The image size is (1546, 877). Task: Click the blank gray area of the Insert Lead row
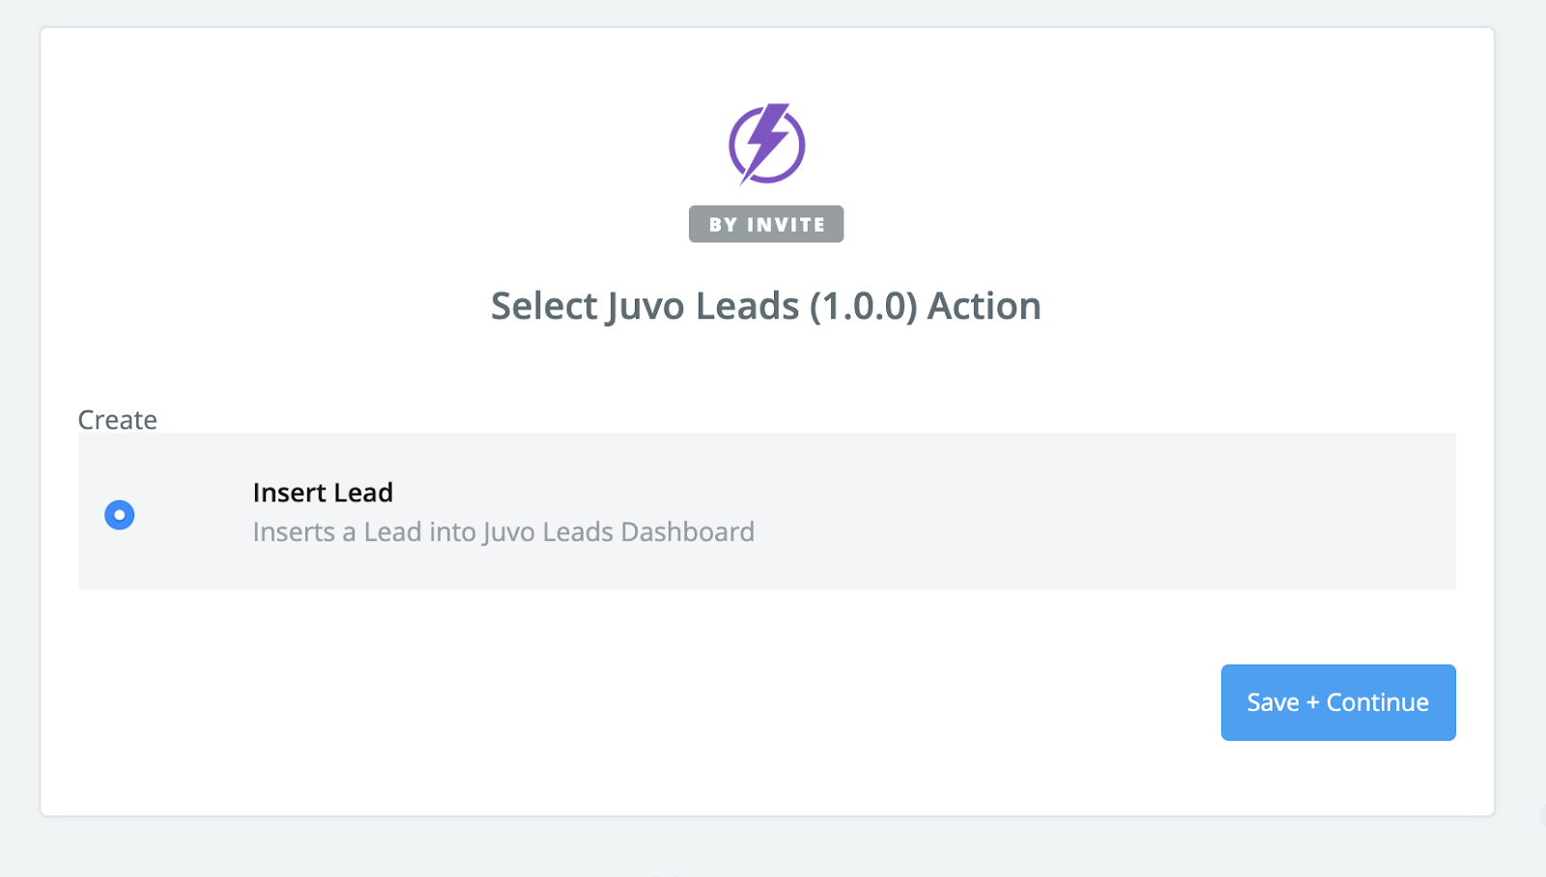click(x=1102, y=511)
